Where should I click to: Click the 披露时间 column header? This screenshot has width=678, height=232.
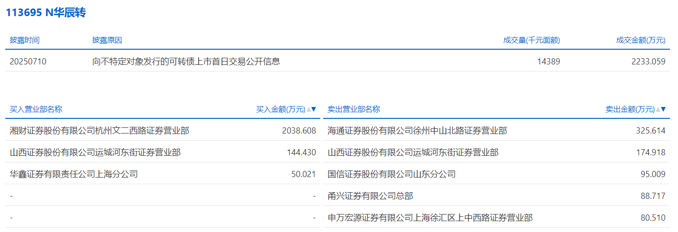(x=25, y=40)
